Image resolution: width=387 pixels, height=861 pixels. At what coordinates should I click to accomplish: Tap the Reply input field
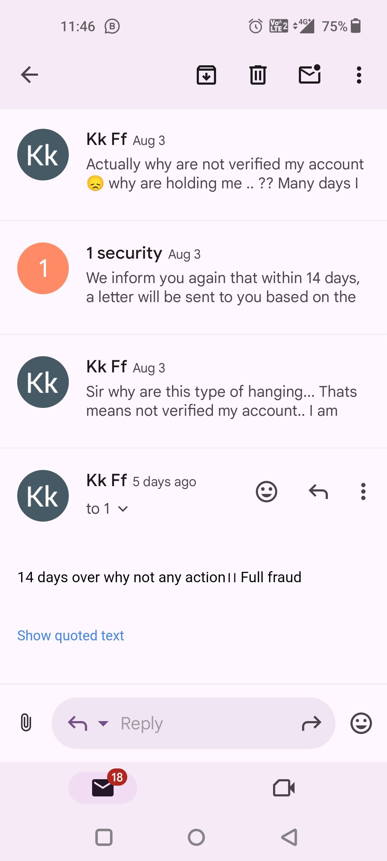click(193, 723)
